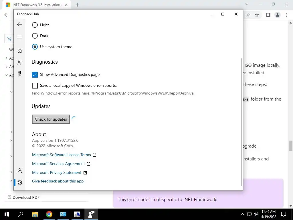Click the browser back arrow
293x220 pixels.
[x=6, y=15]
